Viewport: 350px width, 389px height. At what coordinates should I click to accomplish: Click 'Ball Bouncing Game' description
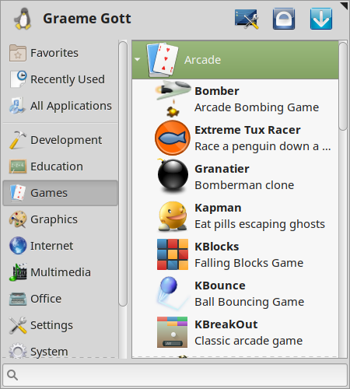point(250,302)
